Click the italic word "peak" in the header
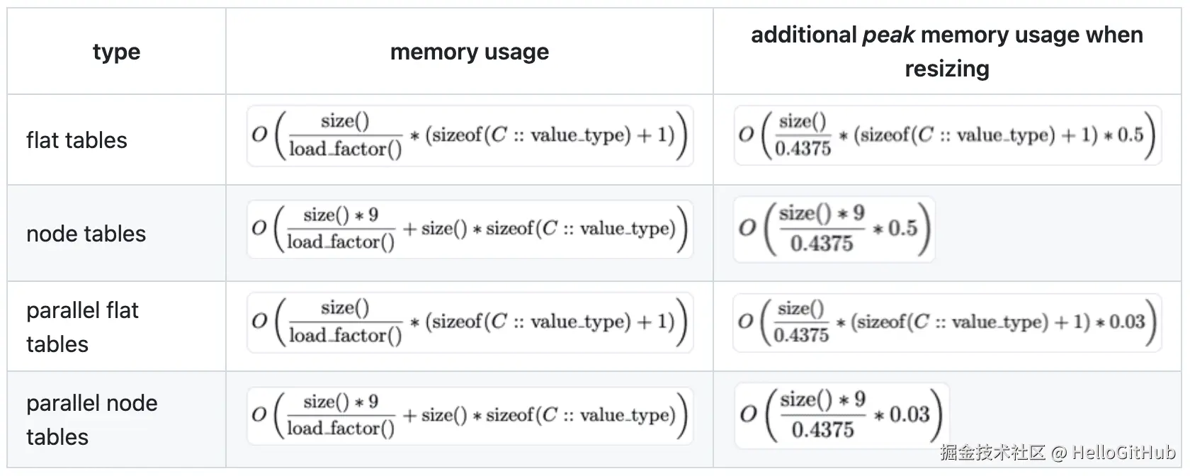This screenshot has height=476, width=1190. point(888,35)
